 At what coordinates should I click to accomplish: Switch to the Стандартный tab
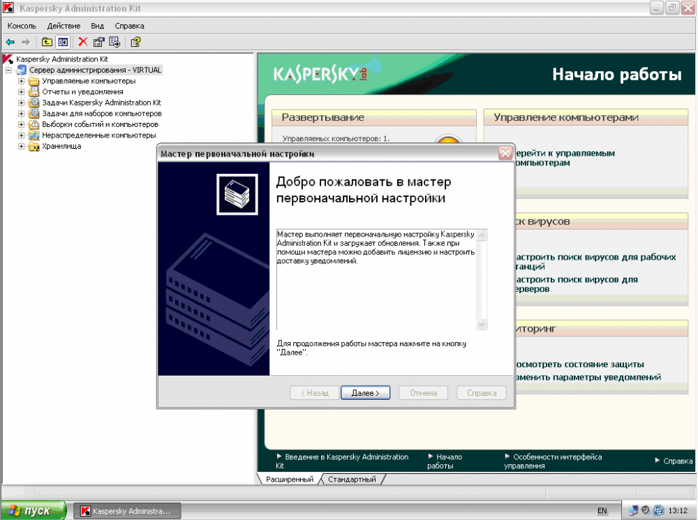(352, 479)
